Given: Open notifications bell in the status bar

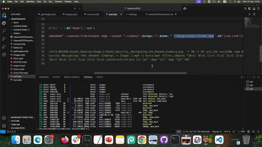Looking at the screenshot, I should 258,131.
